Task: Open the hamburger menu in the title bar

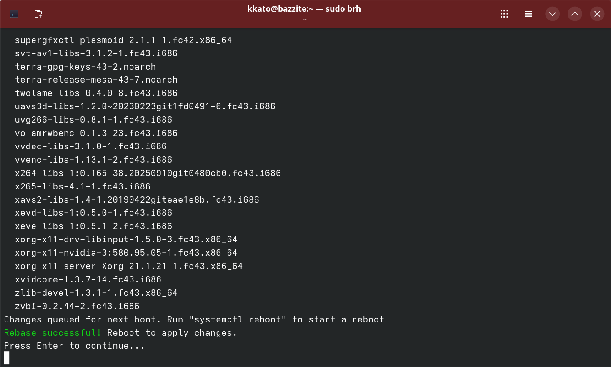Action: [x=528, y=14]
